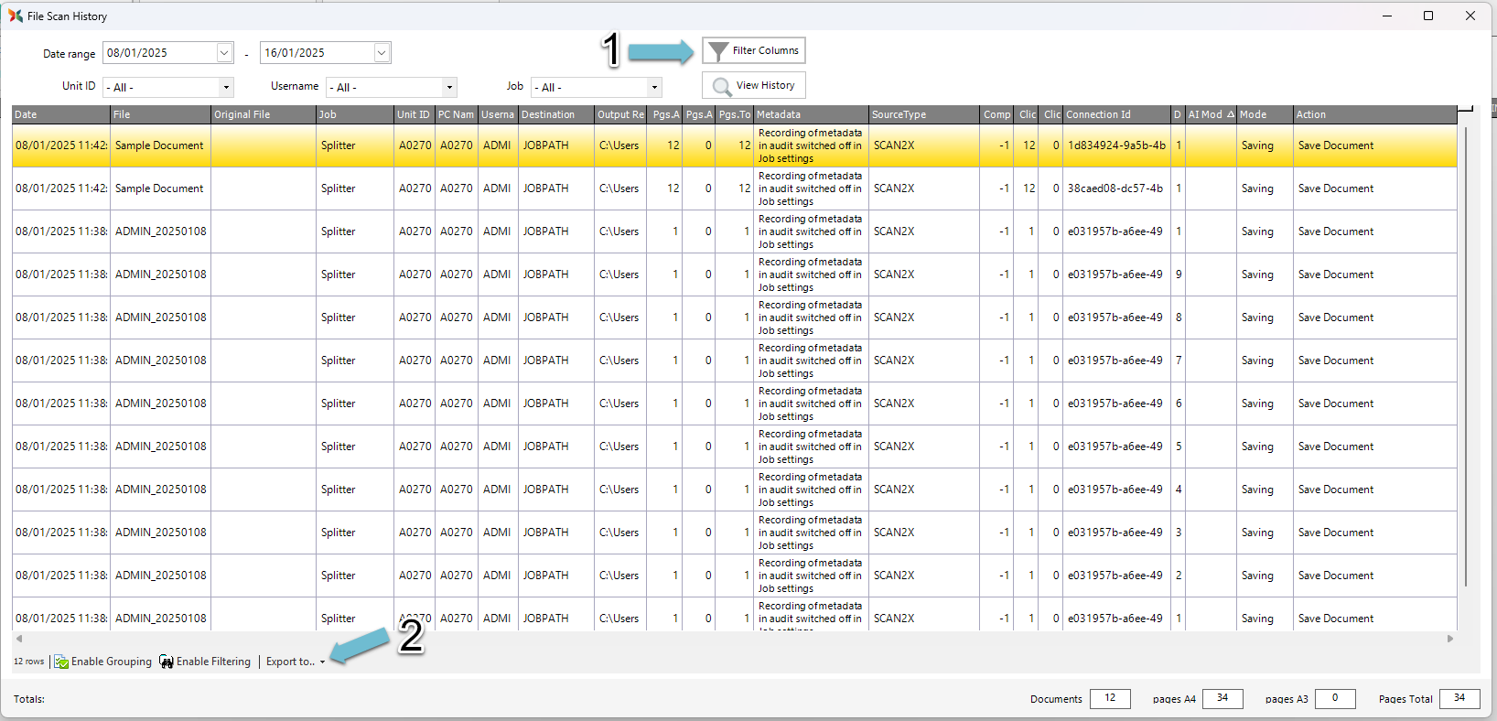Sort by the AI Mod column header

(x=1205, y=114)
